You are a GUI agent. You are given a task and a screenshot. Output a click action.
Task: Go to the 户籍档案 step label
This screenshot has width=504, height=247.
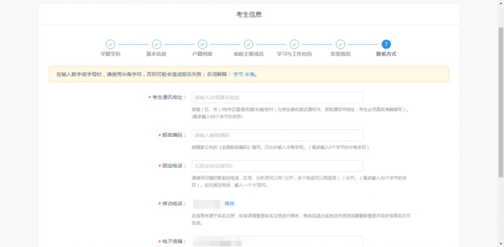coord(203,54)
